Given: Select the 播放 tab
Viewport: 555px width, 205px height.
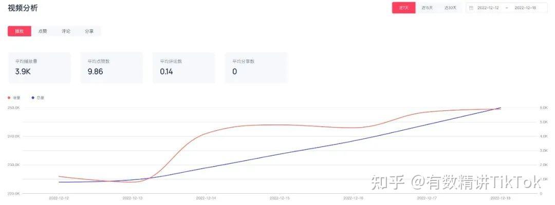Looking at the screenshot, I should [x=19, y=31].
